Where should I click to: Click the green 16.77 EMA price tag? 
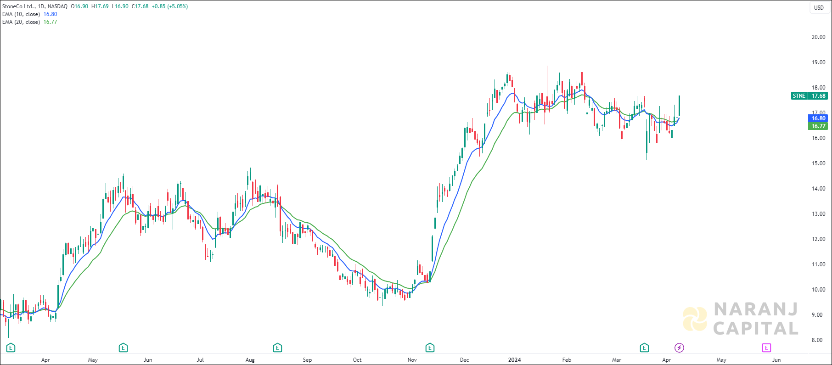(x=818, y=126)
